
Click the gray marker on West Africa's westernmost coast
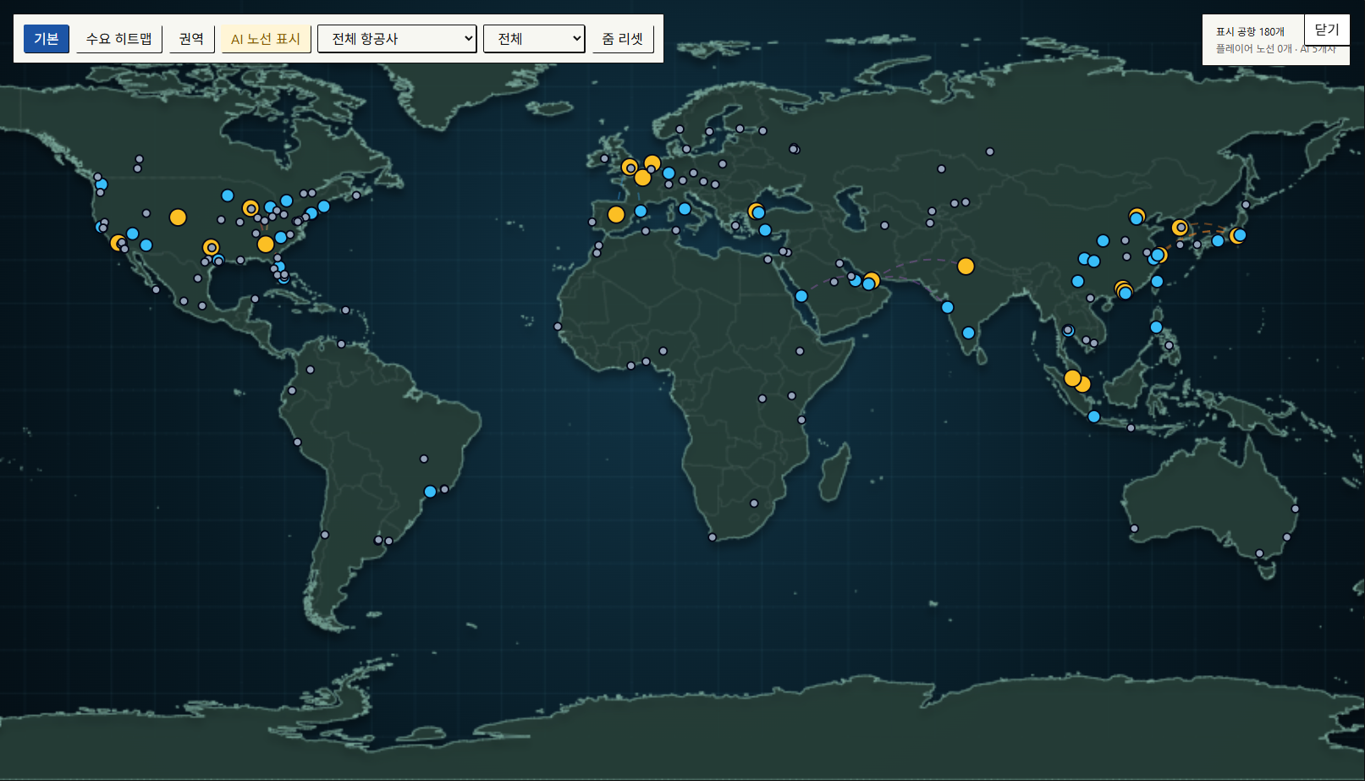[x=558, y=327]
